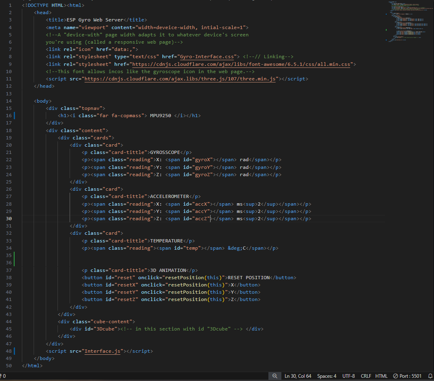Follow the Gyro-Interface.css link
The image size is (434, 381).
(x=207, y=57)
